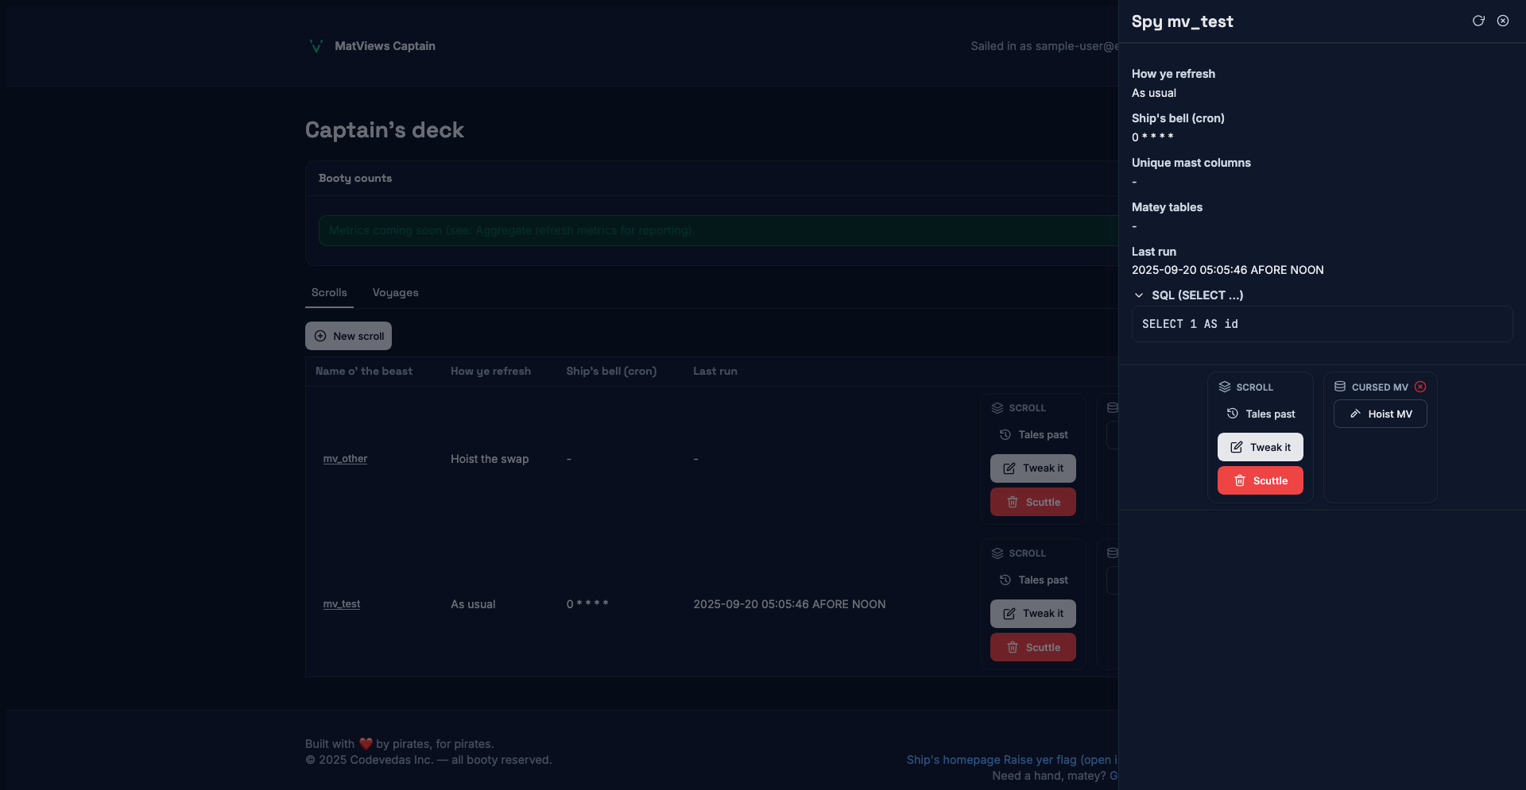Click the SELECT 1 AS id code box

[1322, 324]
